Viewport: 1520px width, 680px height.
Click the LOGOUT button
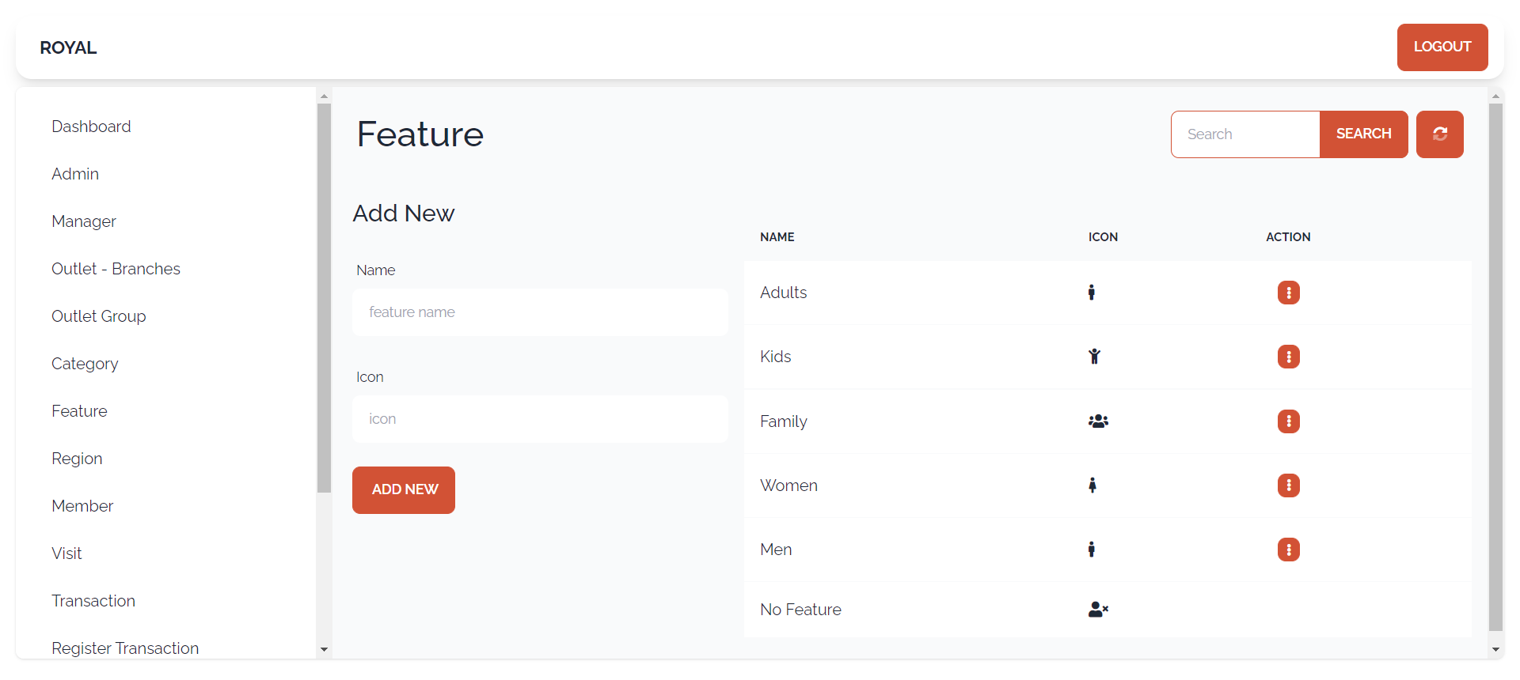click(x=1442, y=47)
